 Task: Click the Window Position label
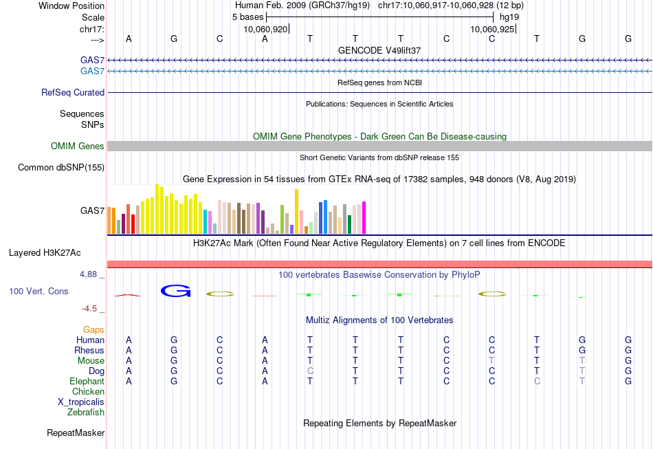(71, 6)
